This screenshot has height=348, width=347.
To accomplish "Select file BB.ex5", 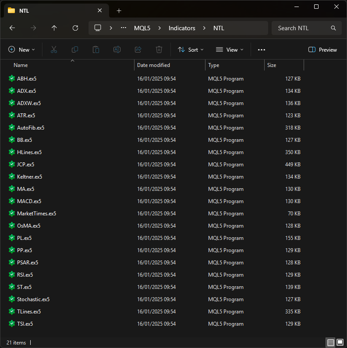I will (x=25, y=140).
